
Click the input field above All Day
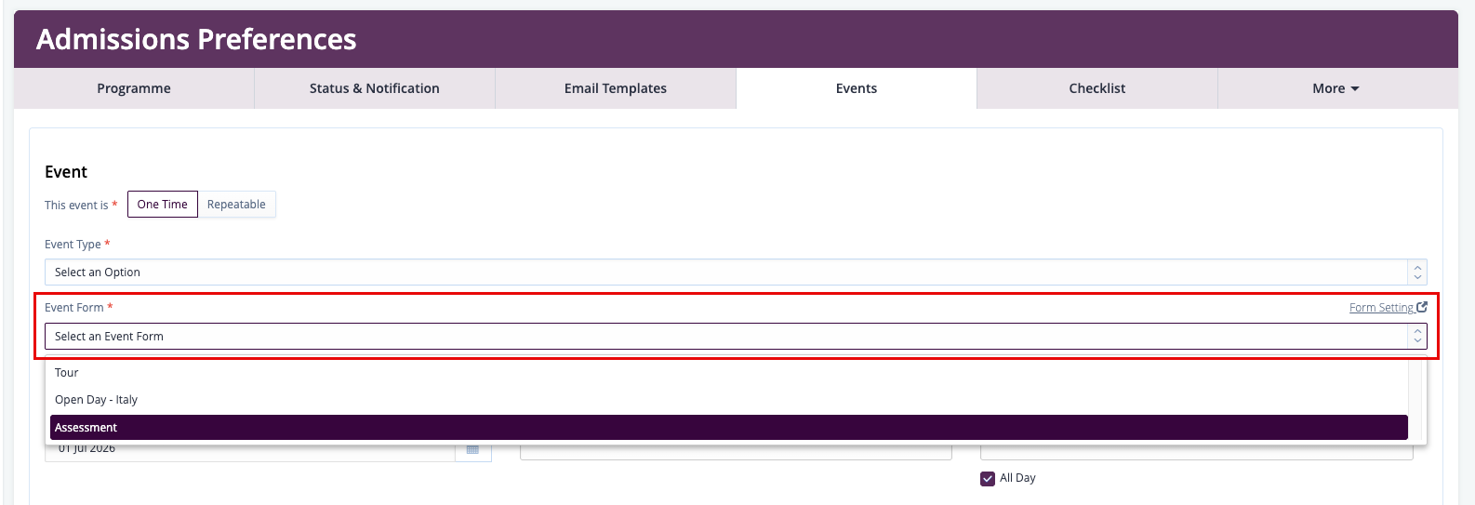click(x=1197, y=452)
